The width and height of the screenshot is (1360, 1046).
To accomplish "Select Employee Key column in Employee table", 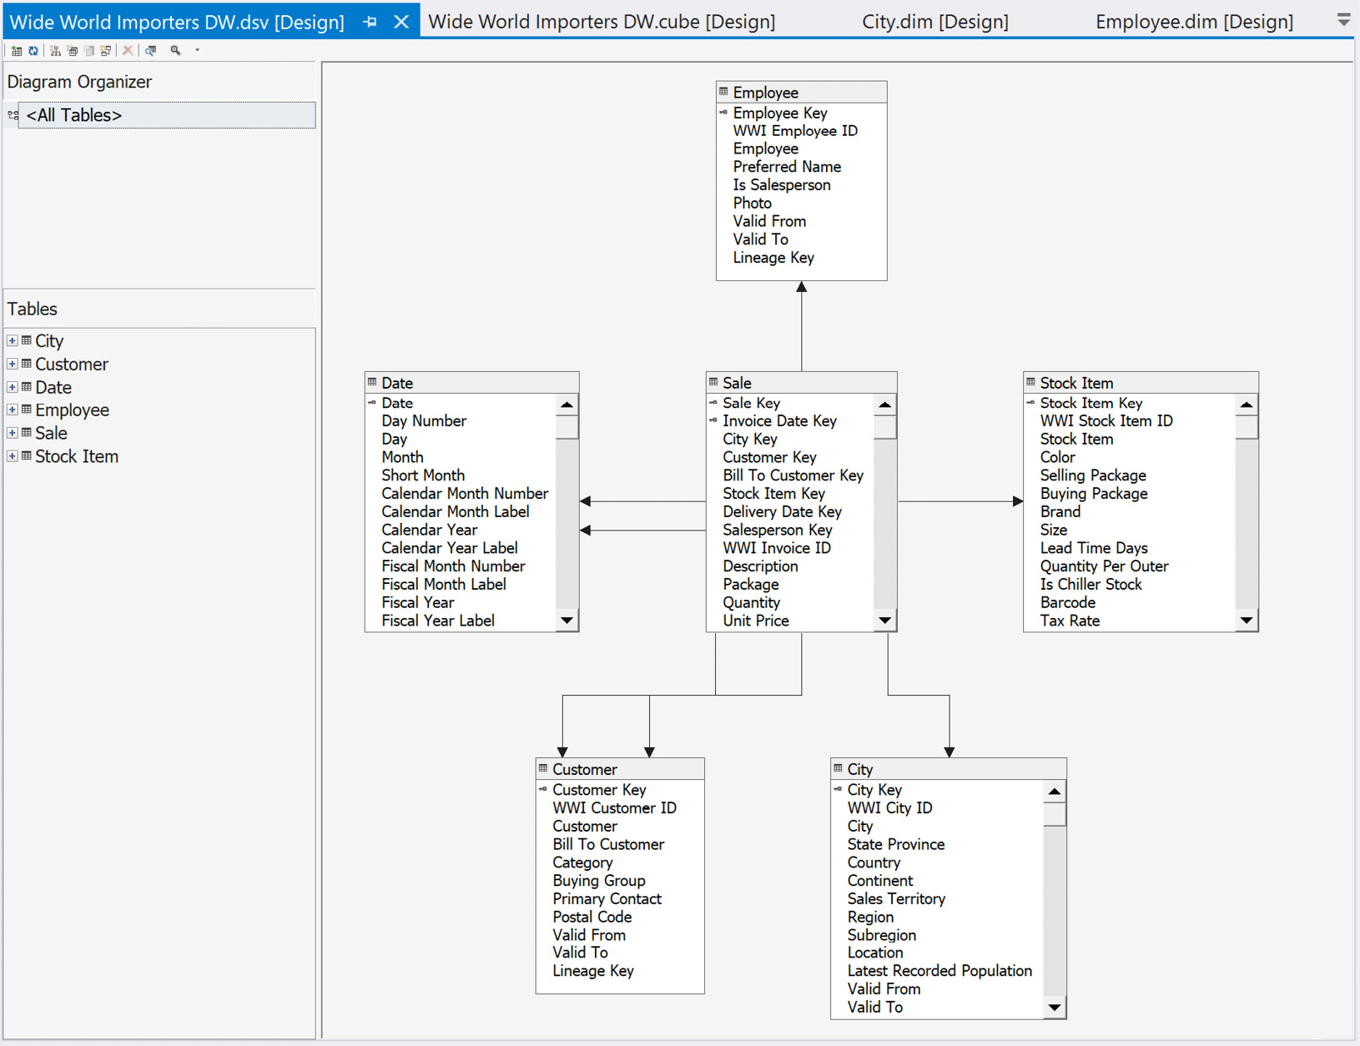I will pyautogui.click(x=780, y=113).
